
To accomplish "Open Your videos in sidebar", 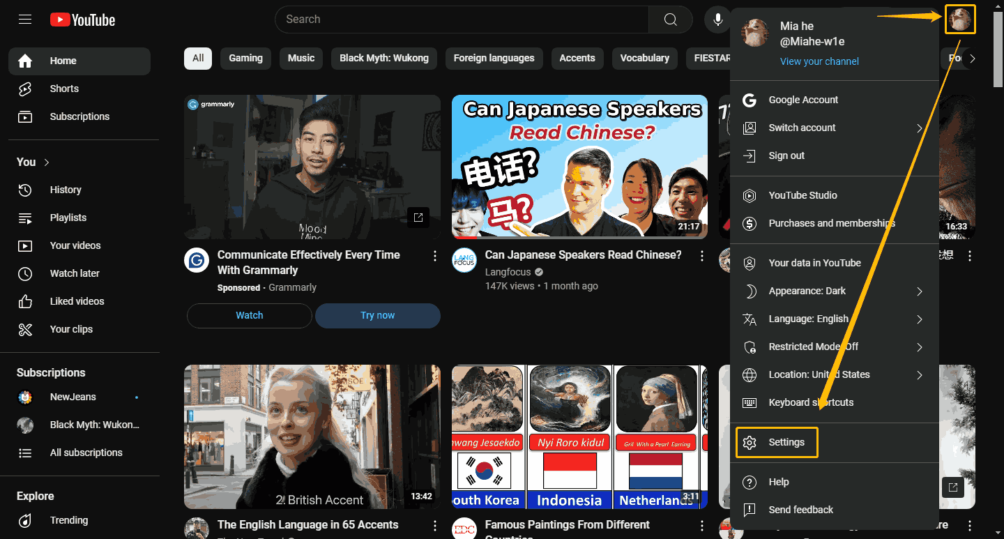I will click(x=79, y=245).
